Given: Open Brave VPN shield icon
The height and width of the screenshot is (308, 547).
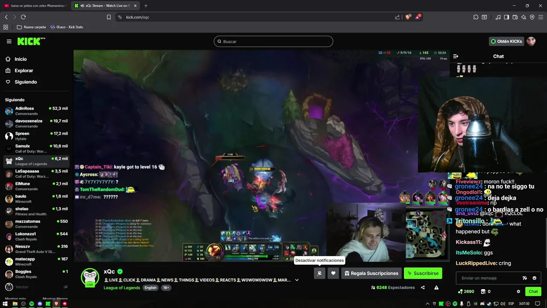Looking at the screenshot, I should (532, 17).
